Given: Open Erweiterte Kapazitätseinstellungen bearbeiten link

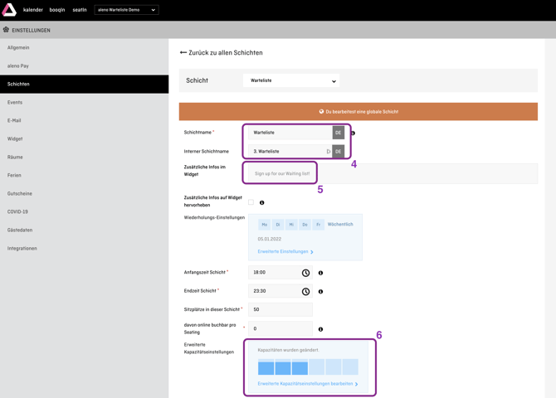Looking at the screenshot, I should pyautogui.click(x=308, y=384).
